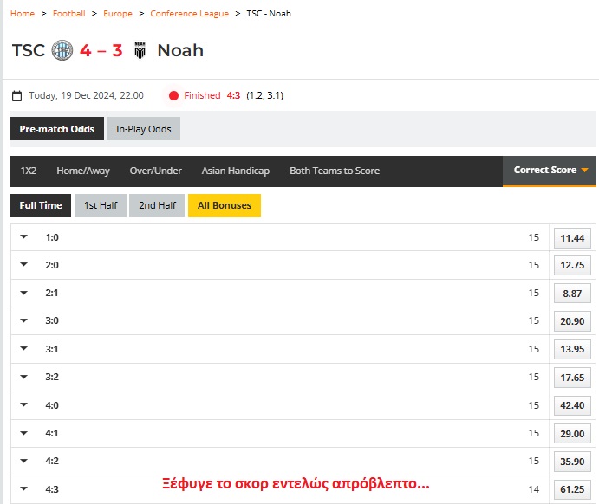This screenshot has width=599, height=504.
Task: Expand the 2:1 score row arrow
Action: [x=24, y=293]
